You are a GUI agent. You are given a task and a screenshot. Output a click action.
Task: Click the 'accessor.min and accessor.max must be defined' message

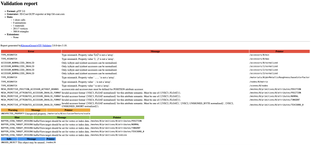coord(103,89)
